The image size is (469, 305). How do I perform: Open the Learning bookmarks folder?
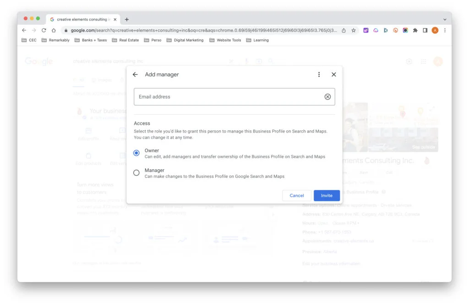(x=257, y=40)
